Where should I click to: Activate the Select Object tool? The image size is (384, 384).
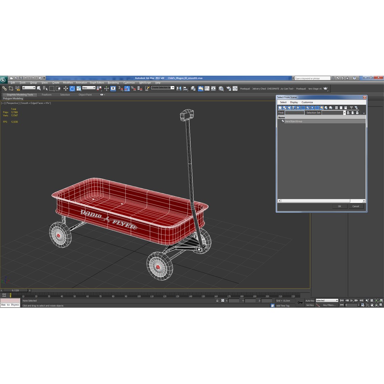click(39, 89)
